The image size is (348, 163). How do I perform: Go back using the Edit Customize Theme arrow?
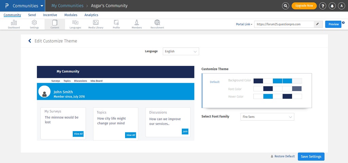[30, 41]
